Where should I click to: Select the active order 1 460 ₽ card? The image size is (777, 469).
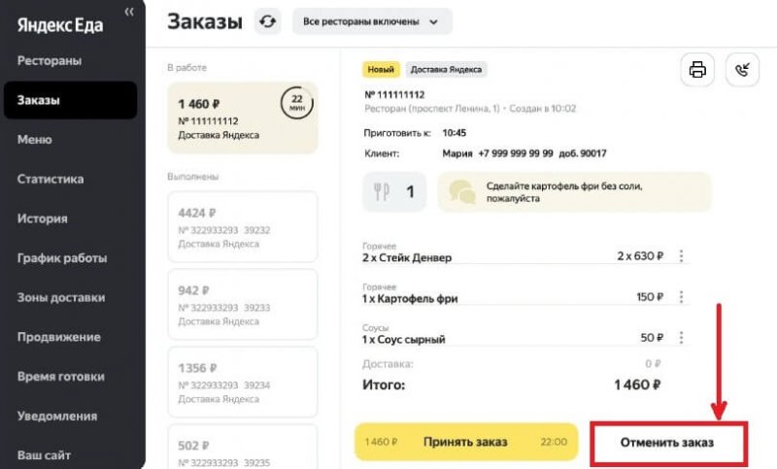(x=243, y=117)
